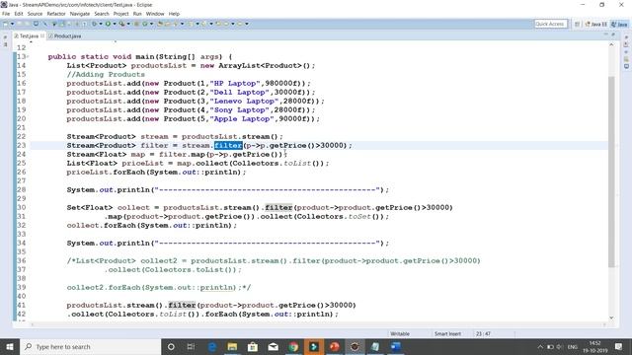Open the notification center icon
Image resolution: width=632 pixels, height=355 pixels.
point(619,346)
